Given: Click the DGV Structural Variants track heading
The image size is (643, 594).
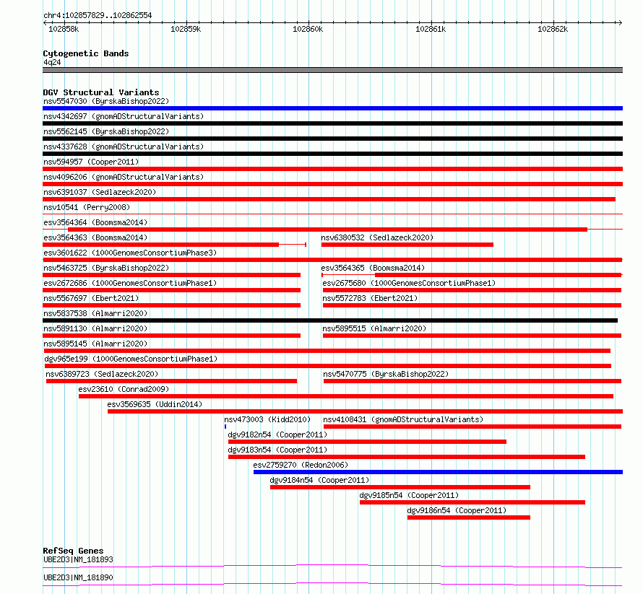Looking at the screenshot, I should [101, 92].
